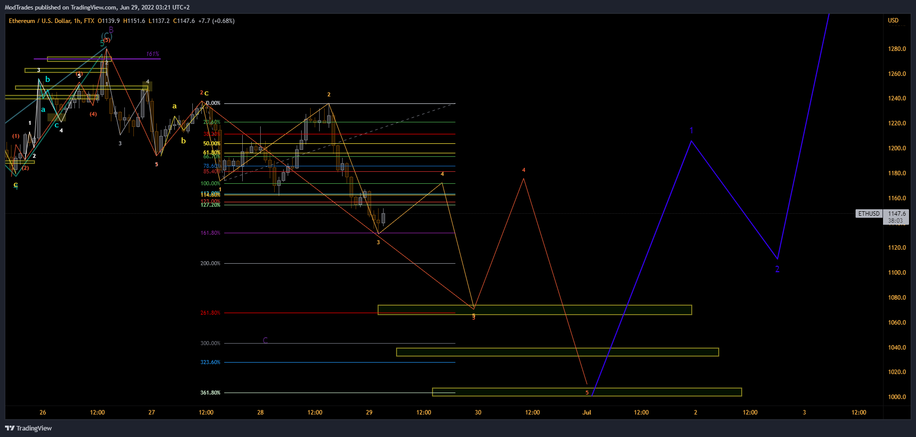Click the ETHUSD price label tag
Screen dimensions: 916x437
pyautogui.click(x=869, y=214)
